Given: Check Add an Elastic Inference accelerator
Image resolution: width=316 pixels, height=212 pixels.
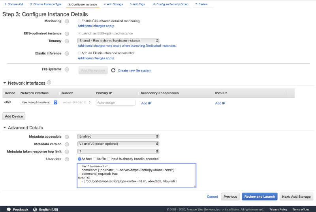Looking at the screenshot, I should click(79, 53).
